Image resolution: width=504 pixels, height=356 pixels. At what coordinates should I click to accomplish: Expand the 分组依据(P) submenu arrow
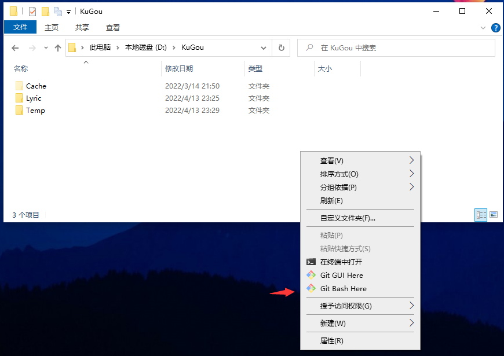coord(411,187)
